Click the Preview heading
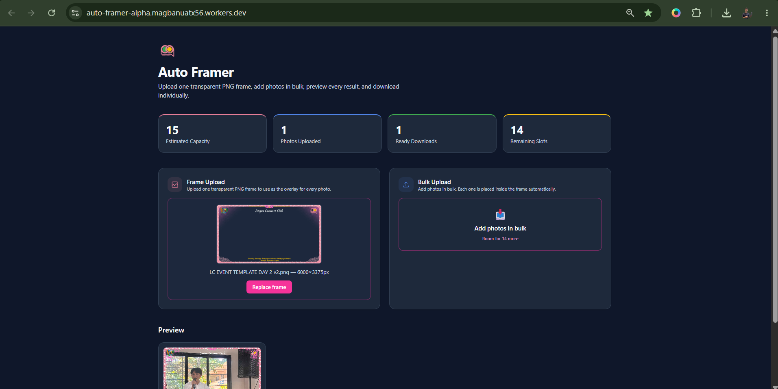The width and height of the screenshot is (778, 389). tap(171, 330)
